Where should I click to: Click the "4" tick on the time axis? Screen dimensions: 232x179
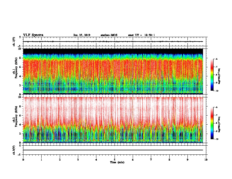pyautogui.click(x=96, y=160)
